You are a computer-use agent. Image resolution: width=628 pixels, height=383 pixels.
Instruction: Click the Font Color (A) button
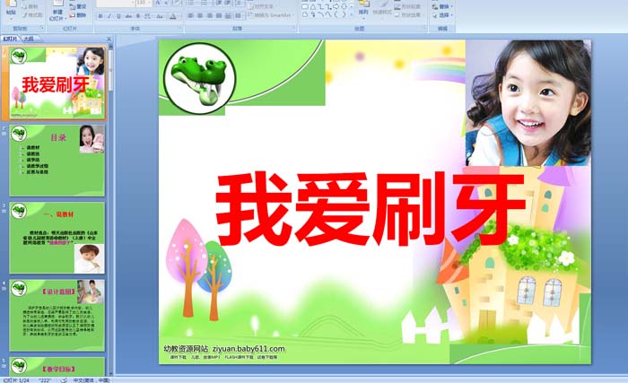[x=173, y=16]
